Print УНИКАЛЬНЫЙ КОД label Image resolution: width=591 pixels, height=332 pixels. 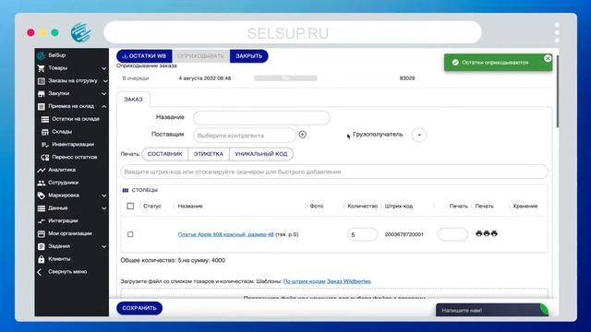coord(261,154)
